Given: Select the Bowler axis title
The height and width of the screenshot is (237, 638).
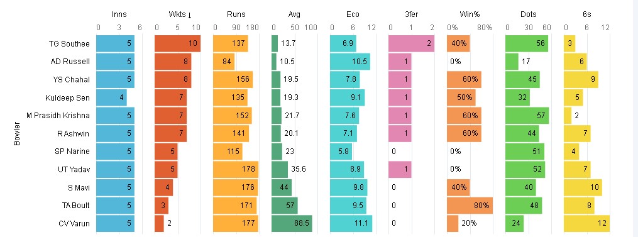Looking at the screenshot, I should [x=17, y=133].
